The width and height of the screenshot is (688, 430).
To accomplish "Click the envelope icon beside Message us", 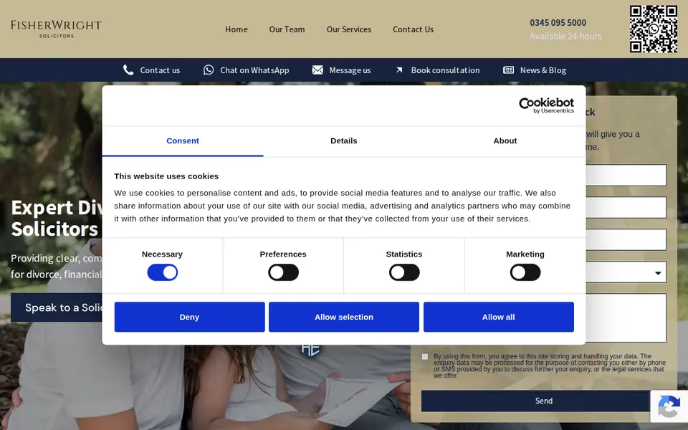I will coord(317,70).
